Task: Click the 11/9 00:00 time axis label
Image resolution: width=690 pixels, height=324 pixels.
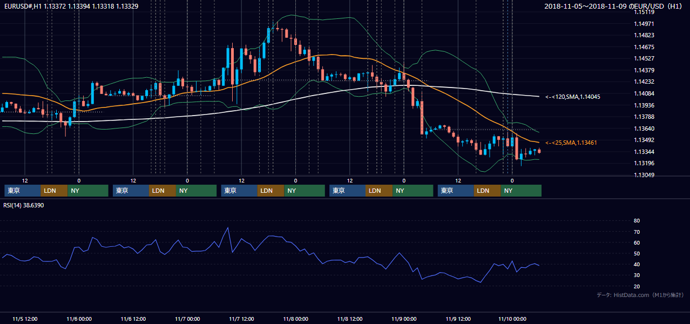Action: coord(404,319)
